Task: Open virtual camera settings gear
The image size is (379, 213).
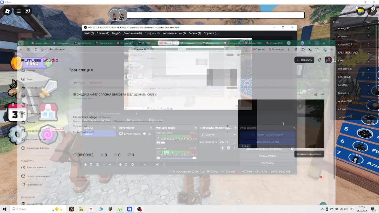Action: [292, 149]
